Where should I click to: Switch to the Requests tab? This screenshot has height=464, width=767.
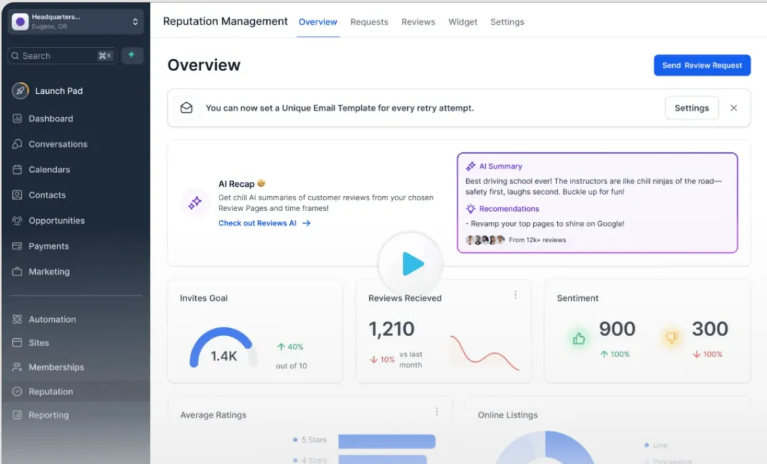point(369,22)
